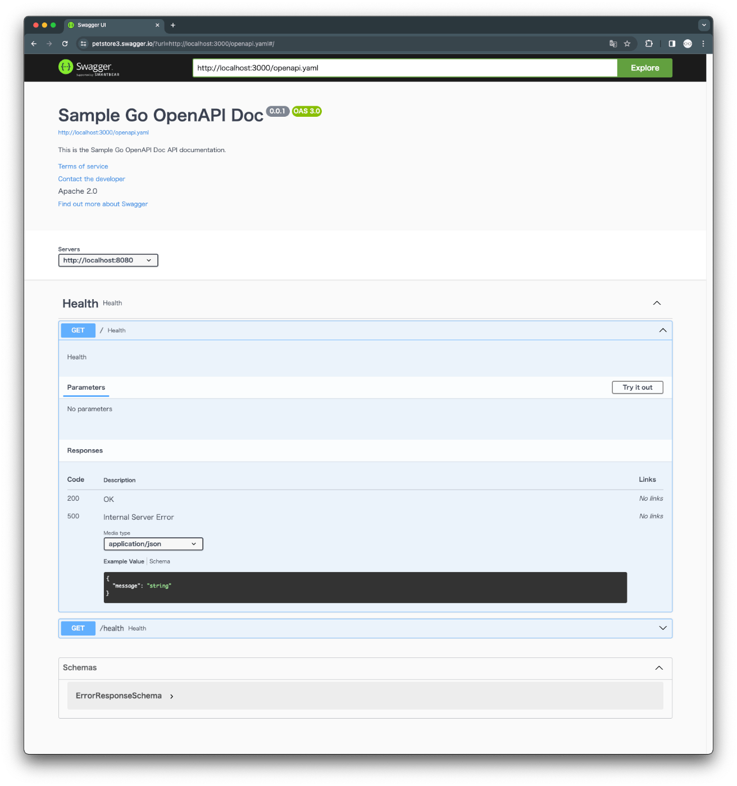Click the translate page icon
Screen dimensions: 737x786
coord(613,44)
